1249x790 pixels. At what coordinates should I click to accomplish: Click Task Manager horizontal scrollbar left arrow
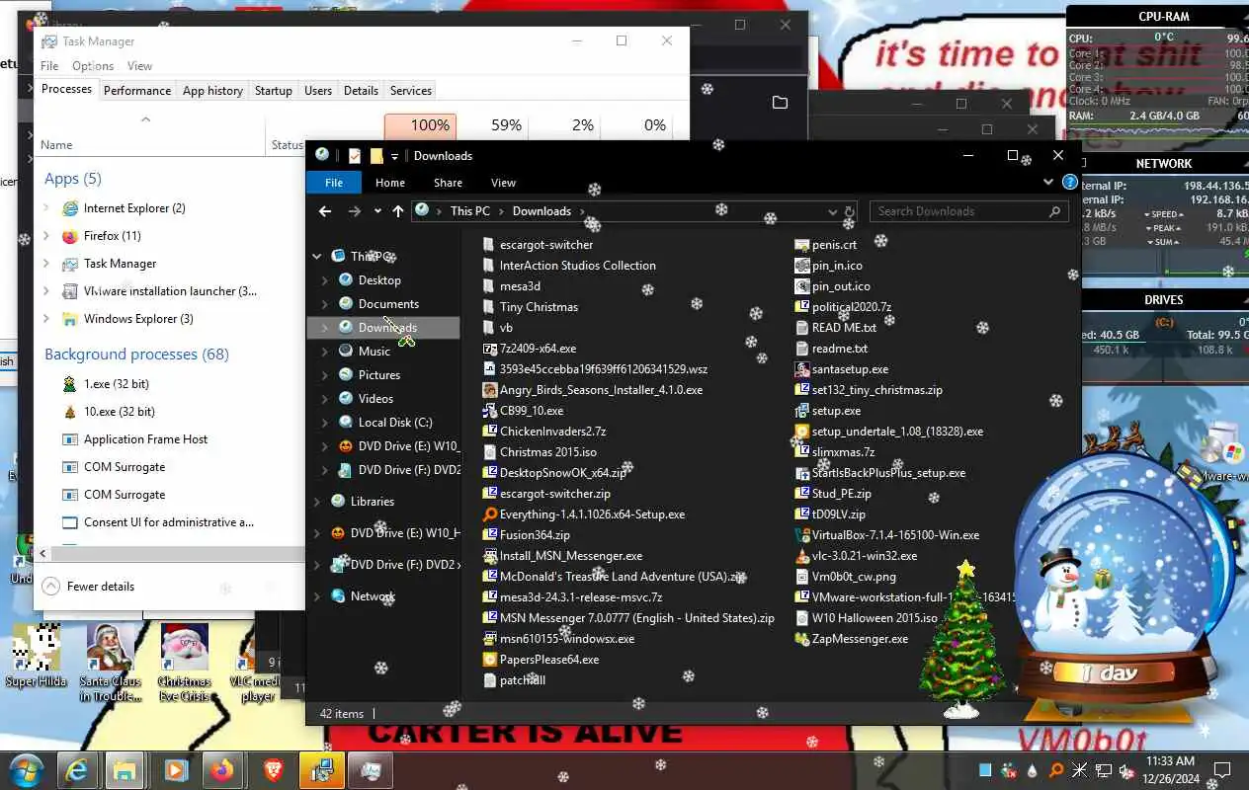point(42,554)
